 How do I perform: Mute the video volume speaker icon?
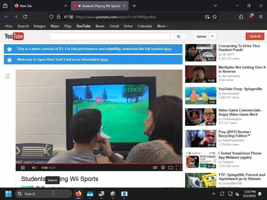[x=34, y=168]
